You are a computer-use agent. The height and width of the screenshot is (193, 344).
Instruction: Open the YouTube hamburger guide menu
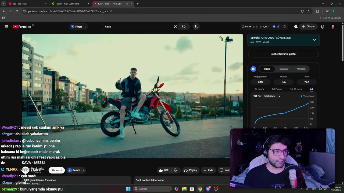6,27
